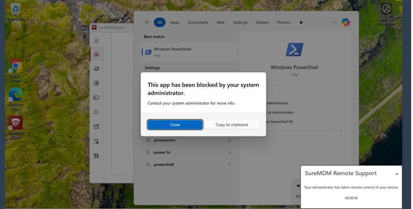Open the tools icon at sidebar bottom
Image resolution: width=413 pixels, height=209 pixels.
coord(96,156)
